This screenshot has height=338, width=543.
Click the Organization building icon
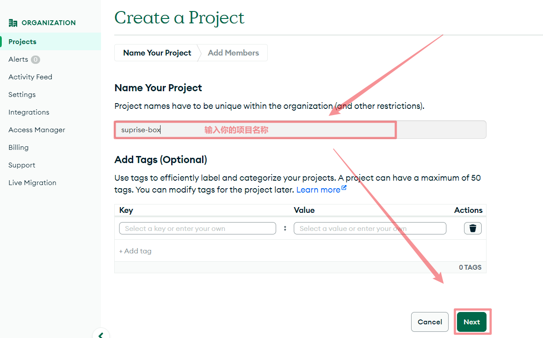pos(13,23)
